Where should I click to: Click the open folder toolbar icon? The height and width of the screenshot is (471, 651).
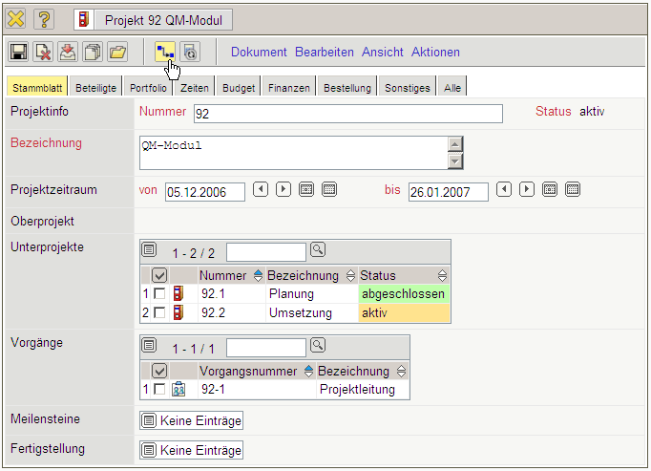(116, 52)
